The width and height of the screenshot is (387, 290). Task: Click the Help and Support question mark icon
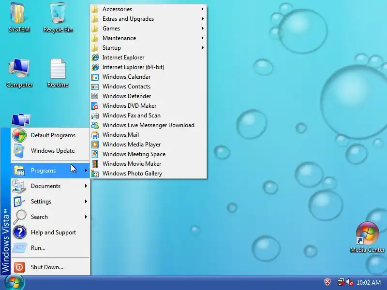click(20, 232)
